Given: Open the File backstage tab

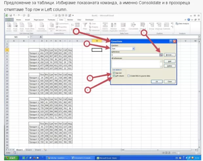Looking at the screenshot, I should (x=9, y=20).
